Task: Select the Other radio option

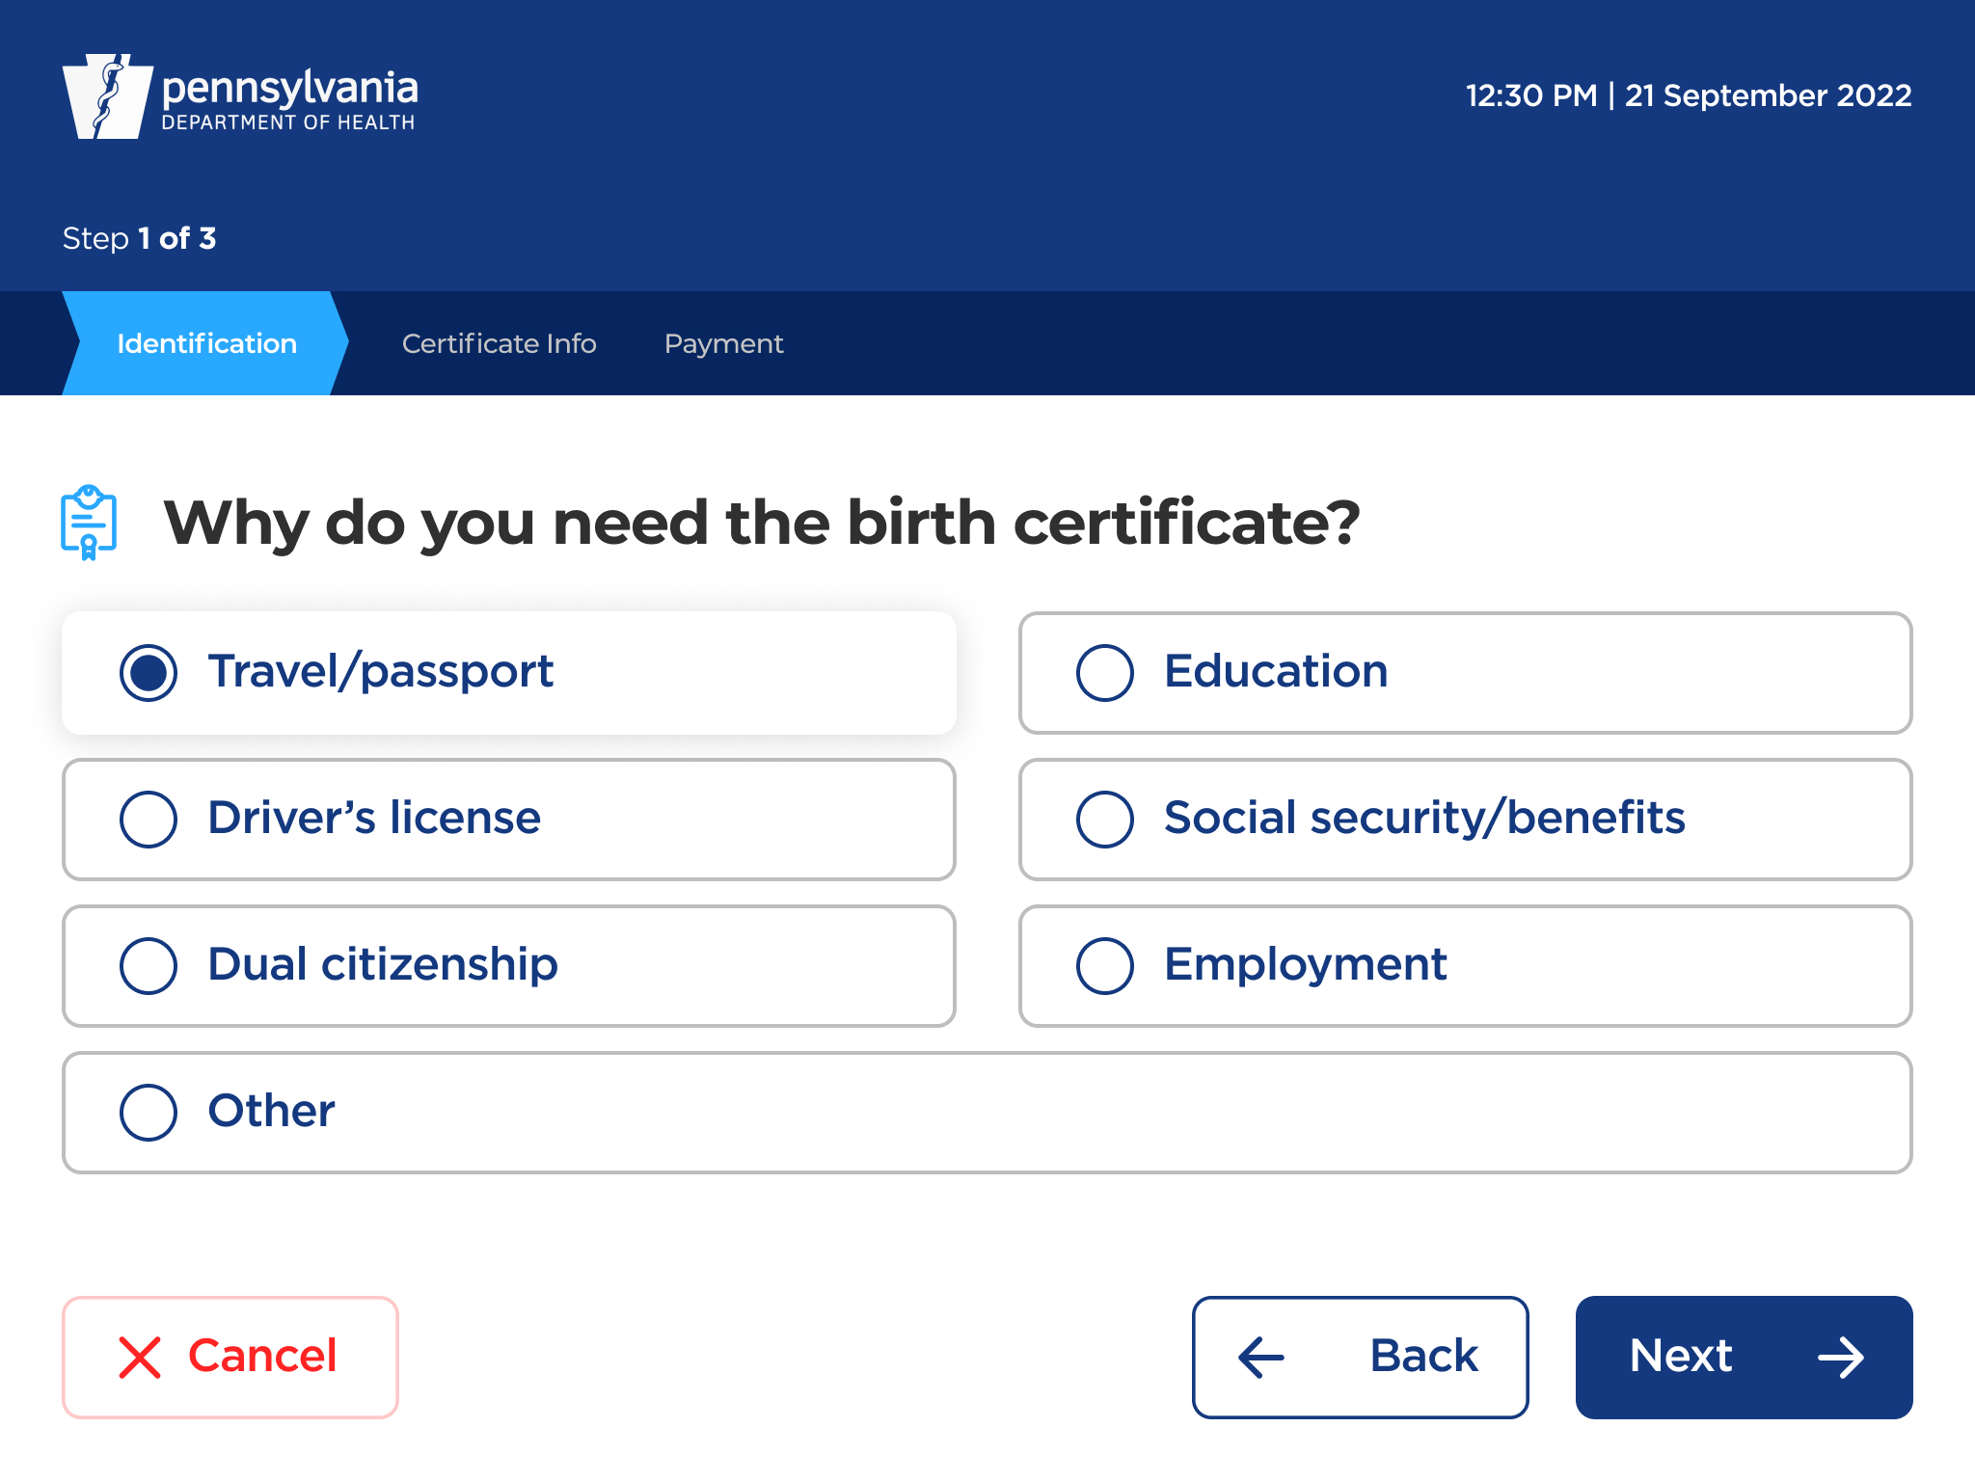Action: point(149,1113)
